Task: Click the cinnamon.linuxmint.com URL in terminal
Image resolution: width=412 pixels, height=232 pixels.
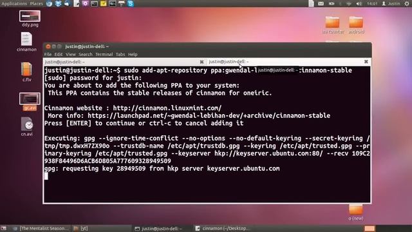Action: (167, 108)
